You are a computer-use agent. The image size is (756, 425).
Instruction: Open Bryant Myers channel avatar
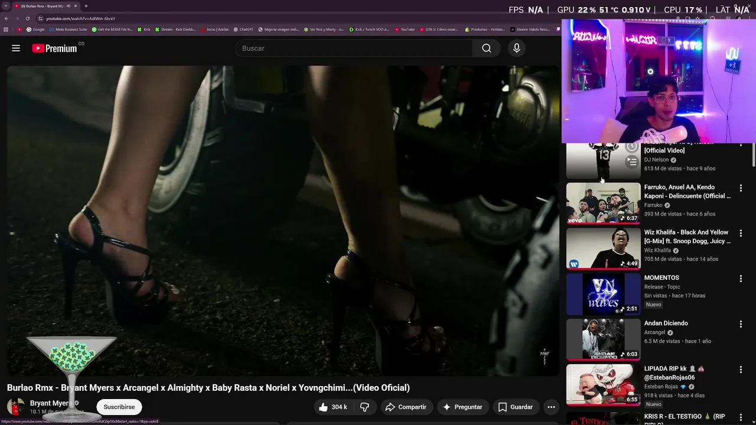(x=16, y=407)
